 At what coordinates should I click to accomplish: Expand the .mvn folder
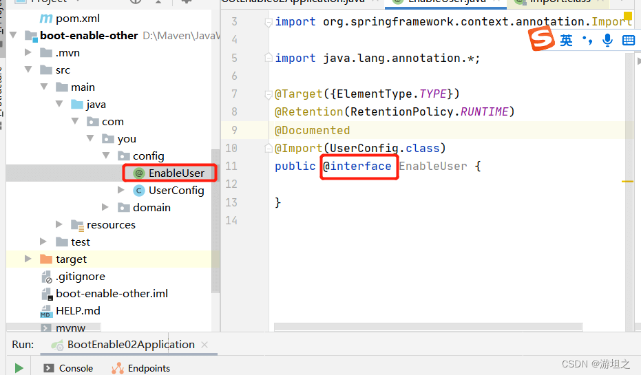28,52
